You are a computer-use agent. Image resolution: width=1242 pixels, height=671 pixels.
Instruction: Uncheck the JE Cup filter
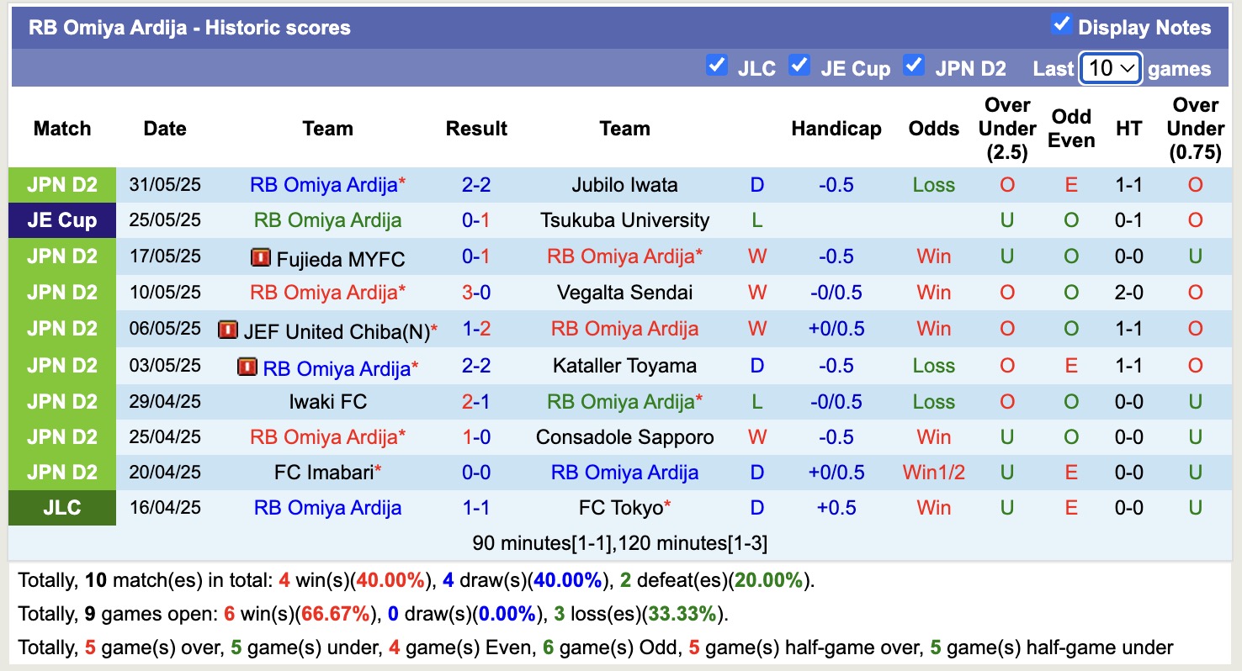click(799, 64)
